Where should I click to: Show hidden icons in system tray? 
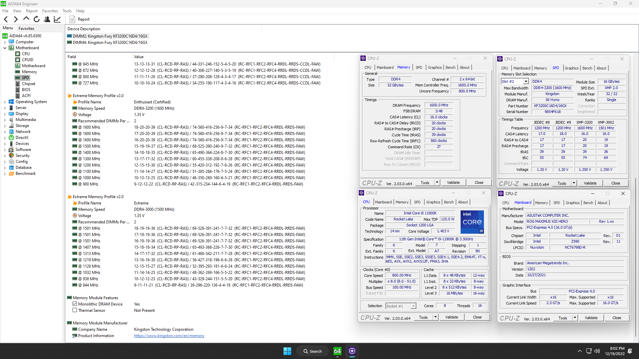(579, 351)
